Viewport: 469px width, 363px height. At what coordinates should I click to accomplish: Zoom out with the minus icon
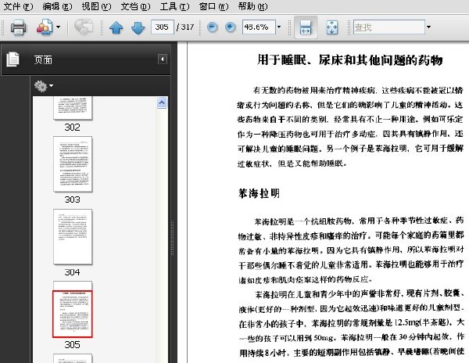[x=213, y=27]
